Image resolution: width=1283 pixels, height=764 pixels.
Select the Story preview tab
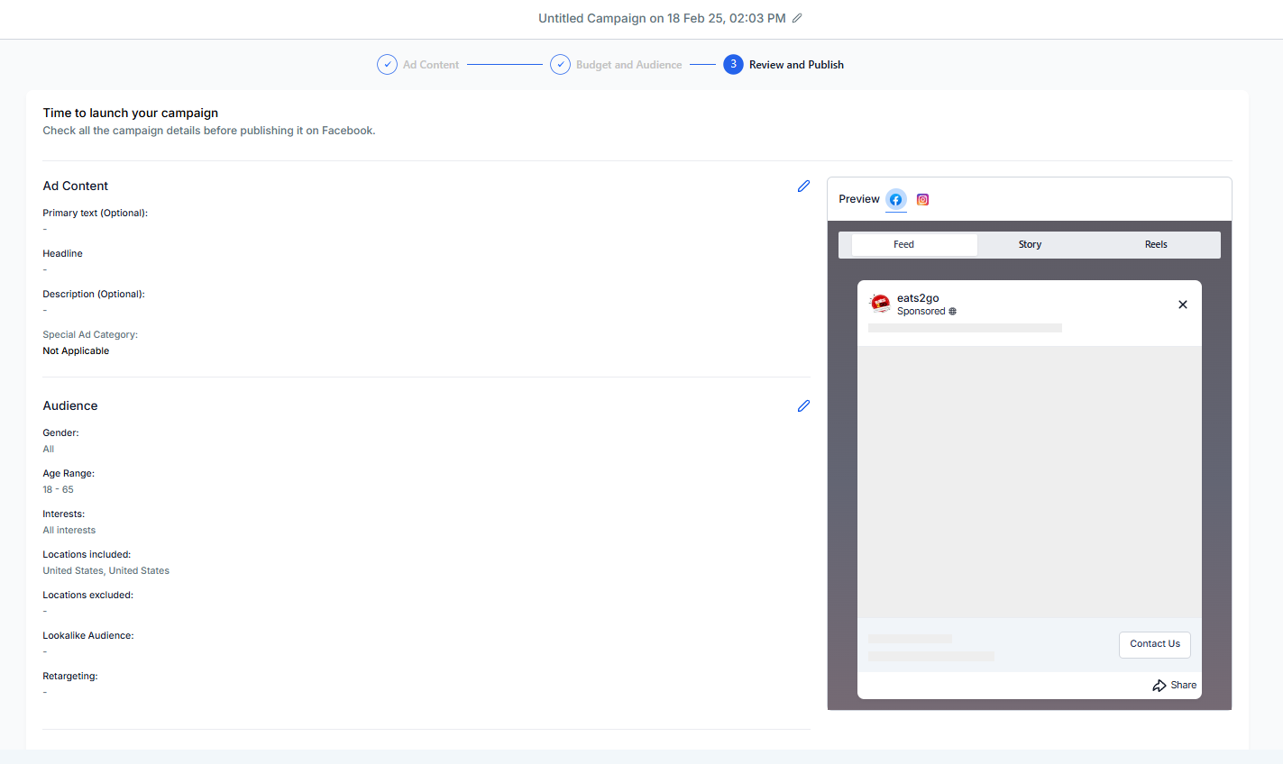click(1030, 244)
